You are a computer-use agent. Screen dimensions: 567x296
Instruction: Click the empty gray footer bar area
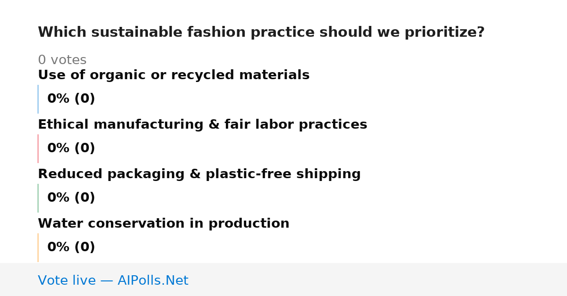click(378, 280)
